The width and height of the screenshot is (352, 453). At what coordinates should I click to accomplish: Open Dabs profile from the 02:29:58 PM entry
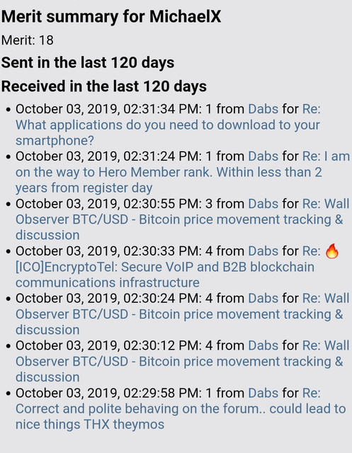[263, 393]
